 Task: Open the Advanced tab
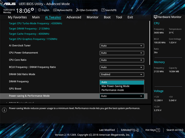coord(74,17)
